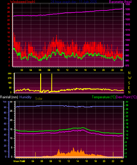Screen dimensions: 137x165
Task: Click the 1035 value on barometer axis
Action: [127, 4]
